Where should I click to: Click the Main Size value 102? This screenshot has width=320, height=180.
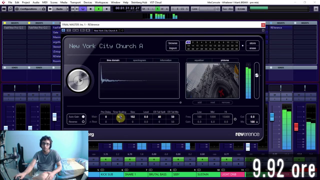132,117
